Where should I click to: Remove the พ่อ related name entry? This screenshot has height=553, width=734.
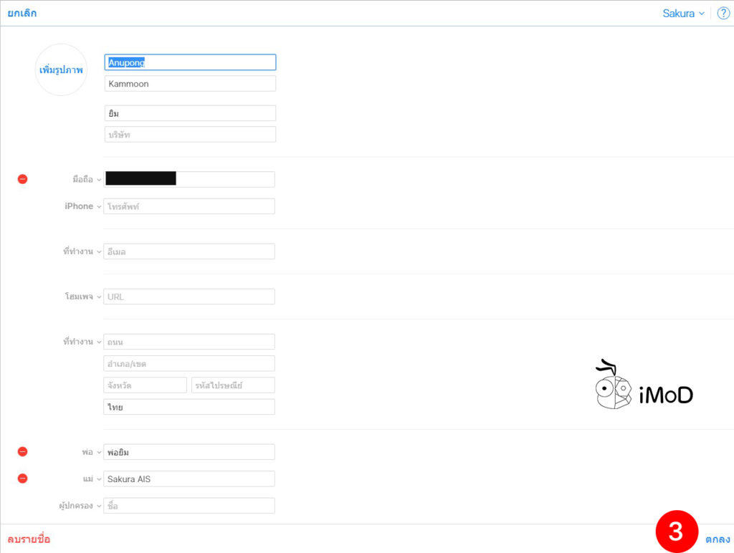click(22, 452)
